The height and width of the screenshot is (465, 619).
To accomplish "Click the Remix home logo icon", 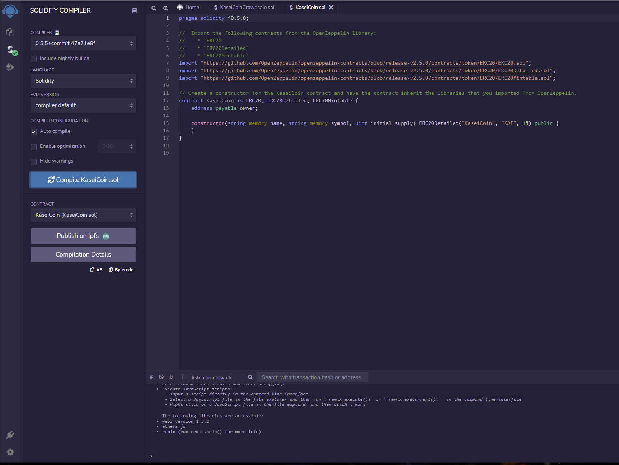I will point(10,11).
